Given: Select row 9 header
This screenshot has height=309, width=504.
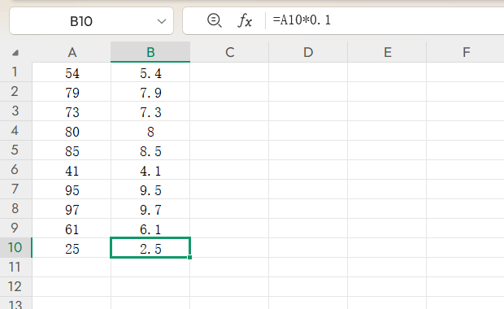Looking at the screenshot, I should (15, 228).
